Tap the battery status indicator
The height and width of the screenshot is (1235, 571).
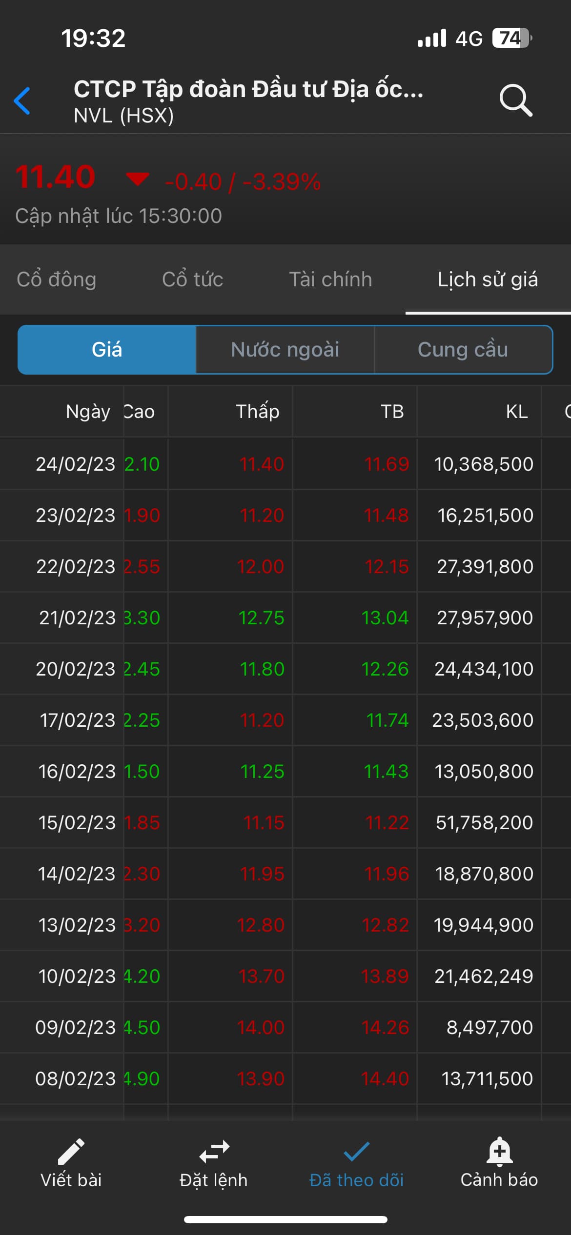coord(511,38)
